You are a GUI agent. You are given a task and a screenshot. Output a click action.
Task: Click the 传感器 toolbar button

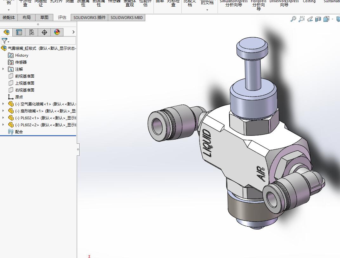114,1
